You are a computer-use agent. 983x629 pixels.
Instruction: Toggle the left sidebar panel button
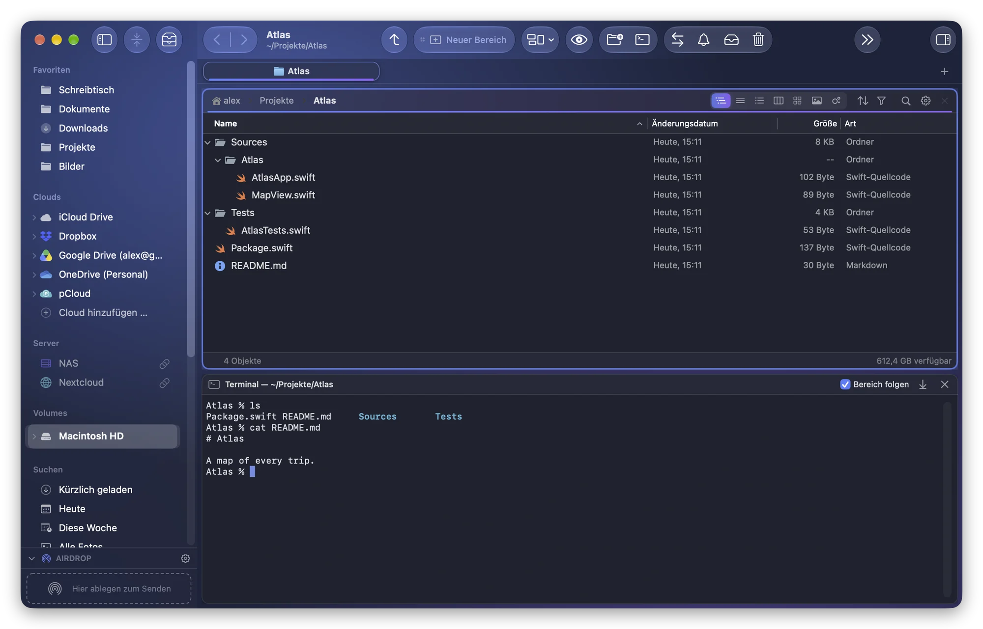tap(105, 40)
